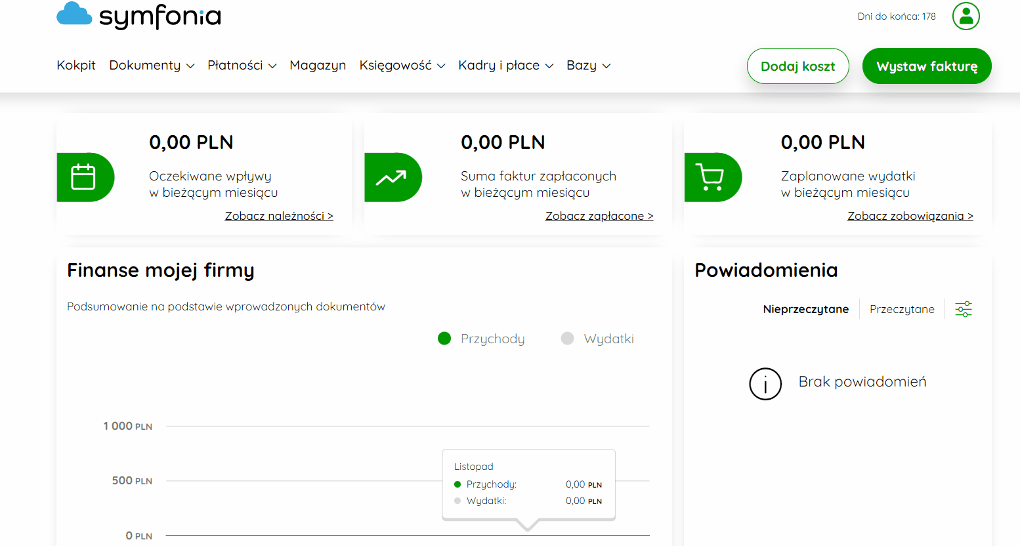
Task: Follow the Zobacz zobowiązania link
Action: point(910,216)
